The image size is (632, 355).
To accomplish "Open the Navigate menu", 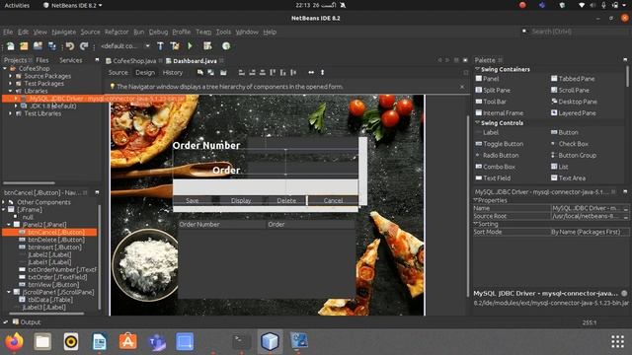I will tap(63, 32).
